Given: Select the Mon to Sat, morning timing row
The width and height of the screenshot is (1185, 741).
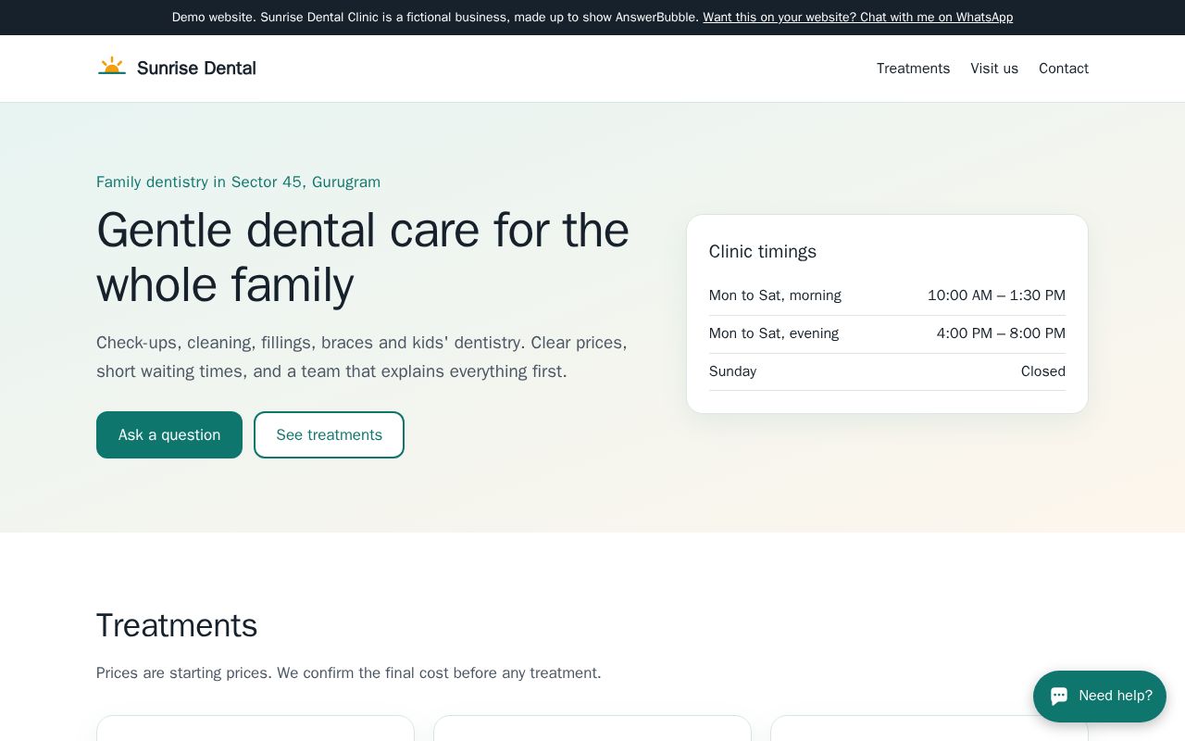Looking at the screenshot, I should [887, 295].
